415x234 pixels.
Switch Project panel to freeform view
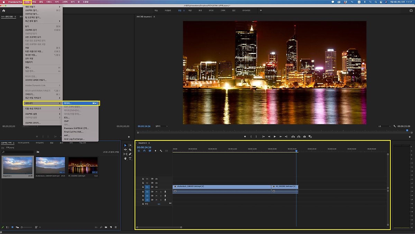(17, 227)
